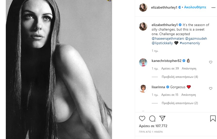Screen dimensions: 217x139
Task: Open the #womenonly hashtag
Action: [x=190, y=43]
